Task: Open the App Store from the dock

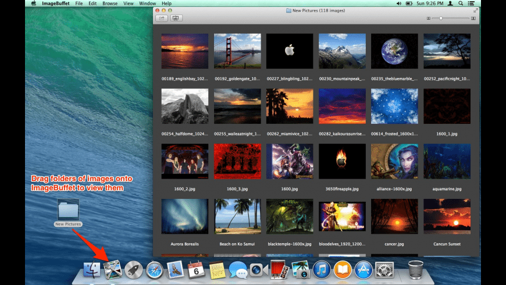Action: (364, 270)
